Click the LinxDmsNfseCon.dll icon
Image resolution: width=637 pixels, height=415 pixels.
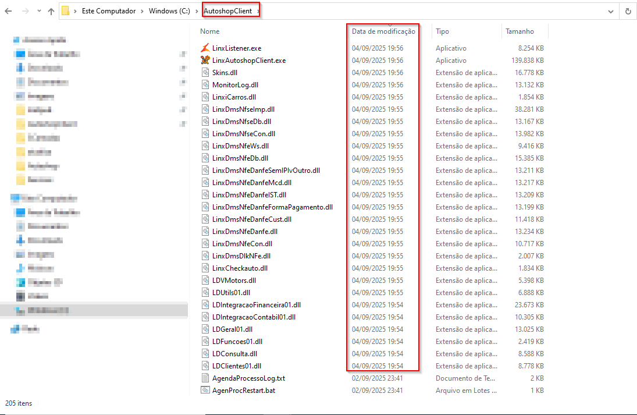(x=205, y=133)
